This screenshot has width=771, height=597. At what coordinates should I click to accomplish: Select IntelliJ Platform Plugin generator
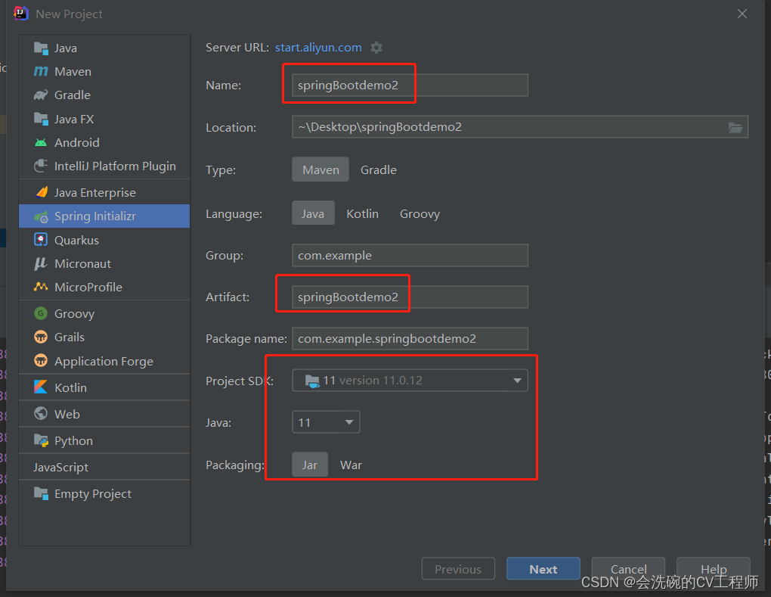coord(104,166)
